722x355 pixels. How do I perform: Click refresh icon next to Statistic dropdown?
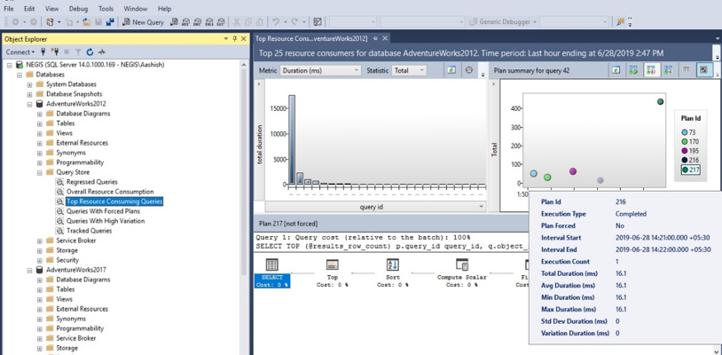451,70
